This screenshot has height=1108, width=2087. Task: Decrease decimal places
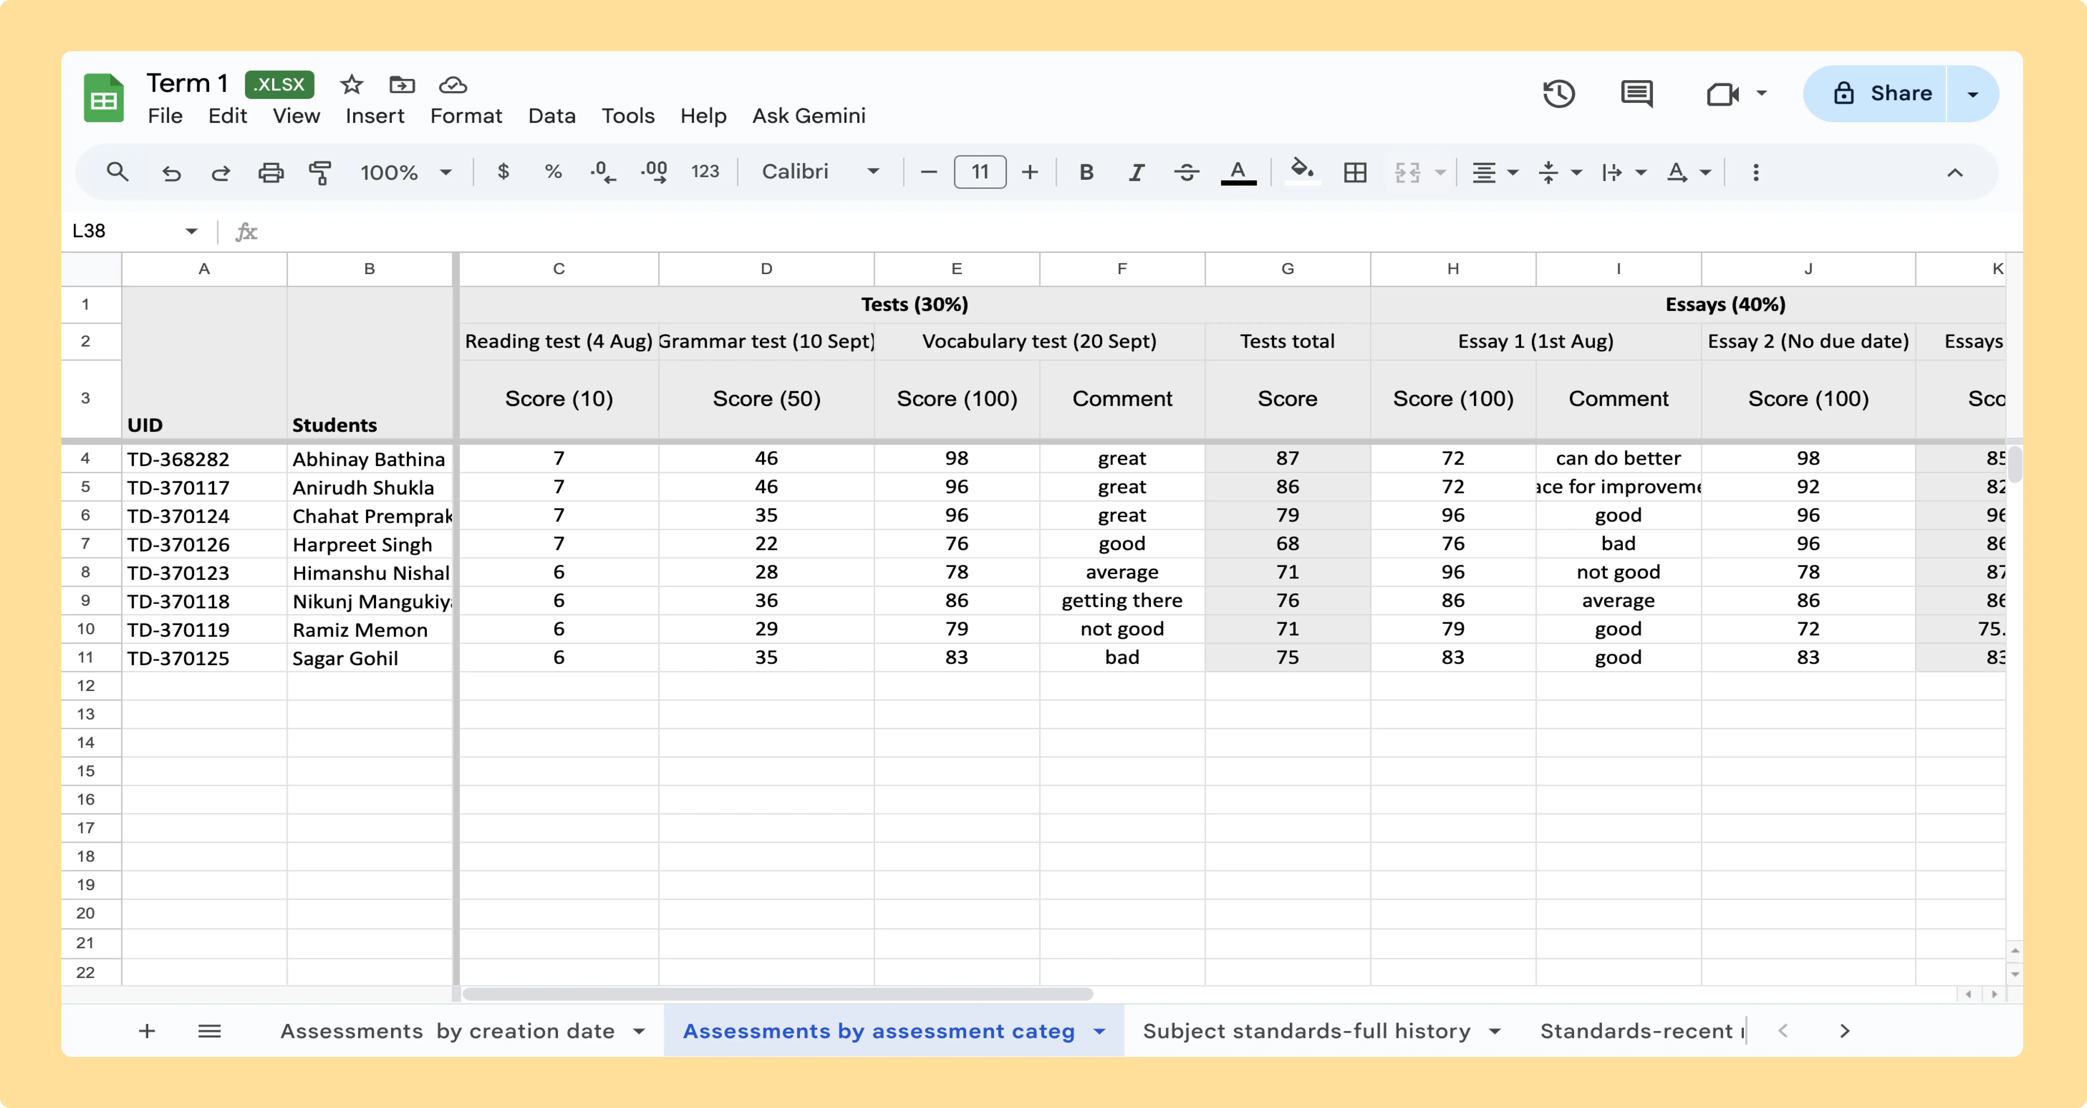point(603,172)
